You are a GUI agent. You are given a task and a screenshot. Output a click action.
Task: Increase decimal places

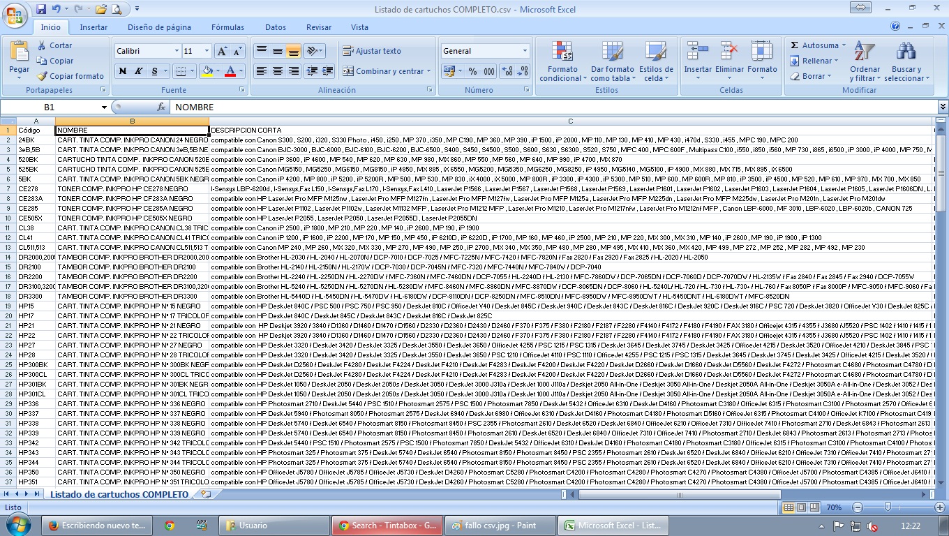coord(507,71)
